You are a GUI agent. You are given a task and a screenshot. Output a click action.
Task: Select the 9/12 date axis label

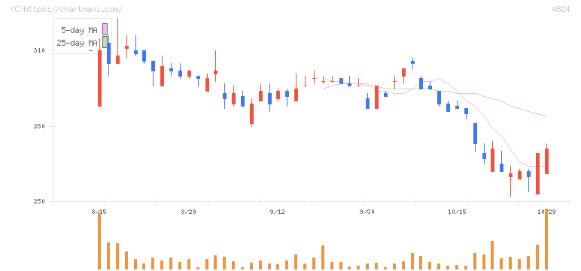[x=278, y=212]
